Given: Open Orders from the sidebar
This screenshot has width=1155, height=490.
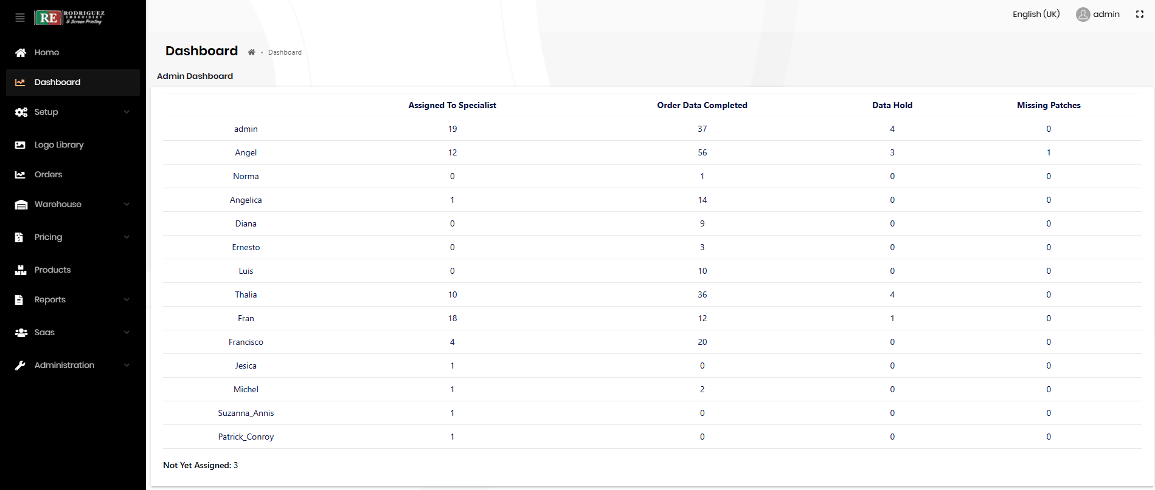Looking at the screenshot, I should (x=49, y=175).
